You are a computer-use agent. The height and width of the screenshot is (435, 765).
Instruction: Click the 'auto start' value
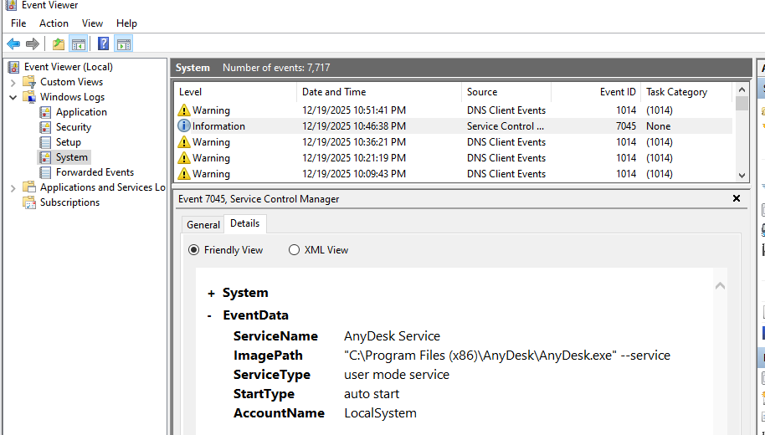click(372, 394)
